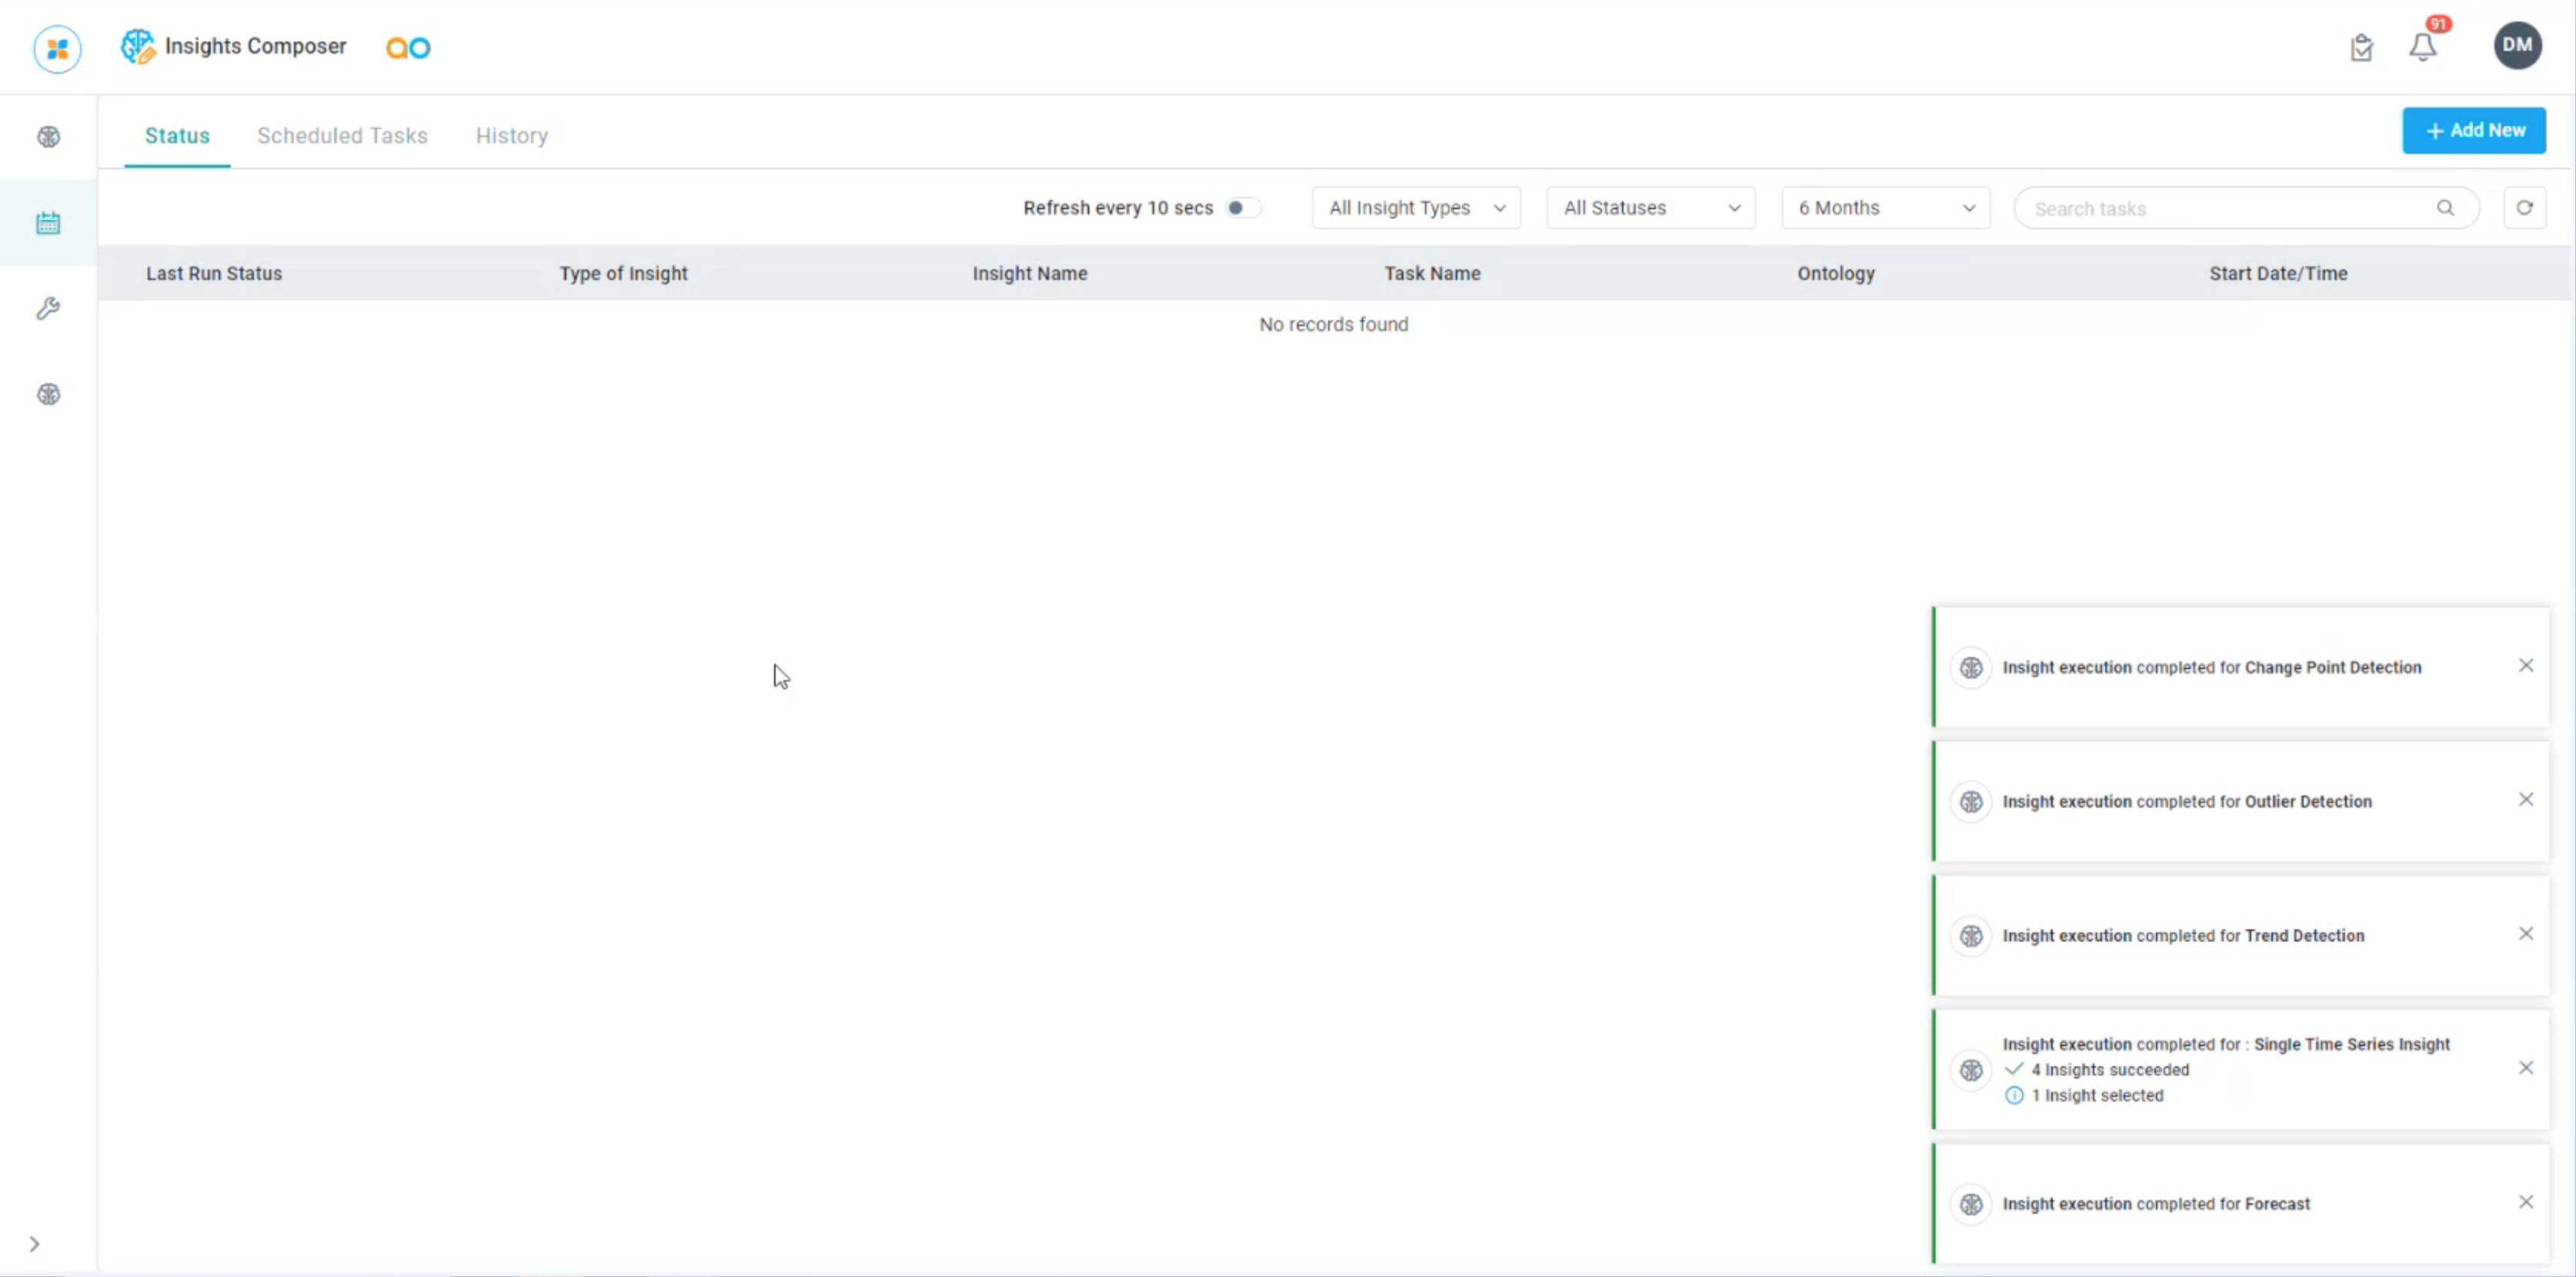Click the search icon in Search tasks field
This screenshot has width=2576, height=1277.
[2446, 208]
